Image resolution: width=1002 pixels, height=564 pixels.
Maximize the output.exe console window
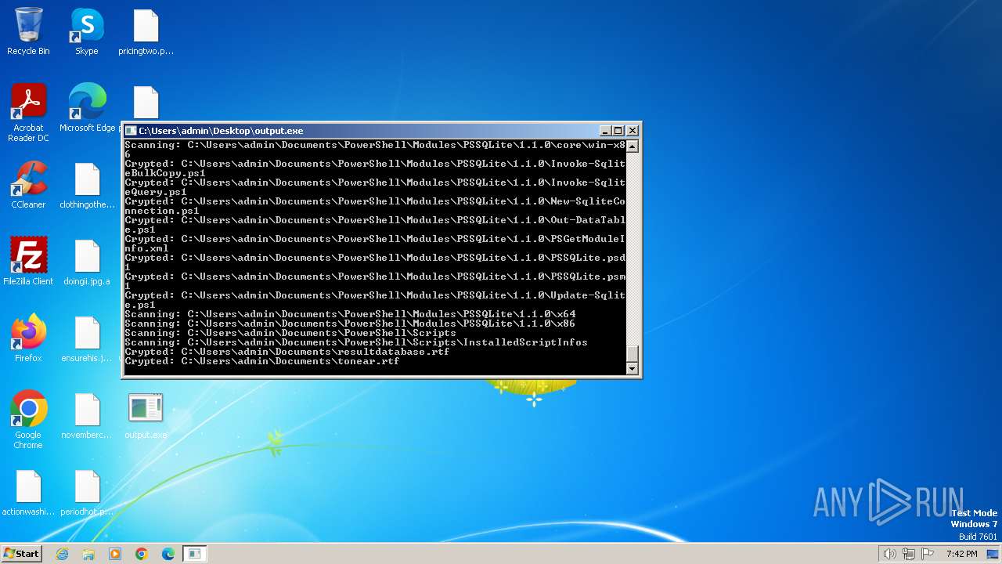[x=618, y=131]
